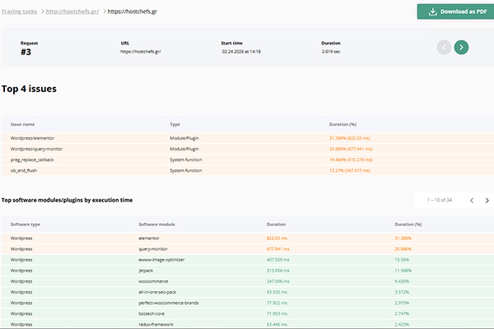
Task: Click the Software type column header
Action: 25,224
